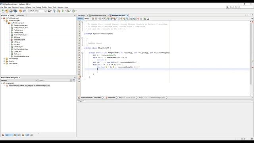Click the New Project toolbar icon
The height and width of the screenshot is (143, 254).
tap(7, 11)
